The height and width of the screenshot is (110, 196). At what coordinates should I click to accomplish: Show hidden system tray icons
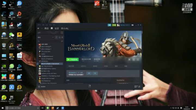click(171, 108)
